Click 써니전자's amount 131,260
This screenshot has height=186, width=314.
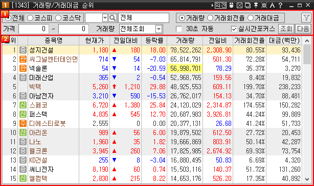290,169
